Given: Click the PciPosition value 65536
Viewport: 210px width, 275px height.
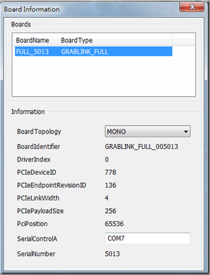Looking at the screenshot, I should [x=114, y=224].
